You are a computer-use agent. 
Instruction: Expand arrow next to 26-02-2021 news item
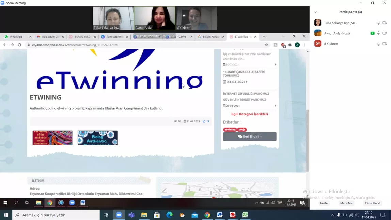[275, 106]
